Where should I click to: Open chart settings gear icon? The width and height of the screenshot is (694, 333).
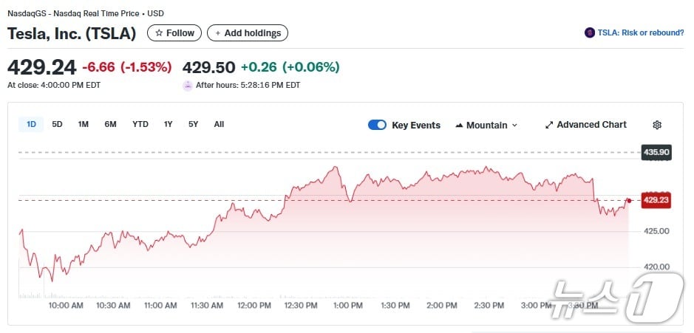tap(657, 125)
